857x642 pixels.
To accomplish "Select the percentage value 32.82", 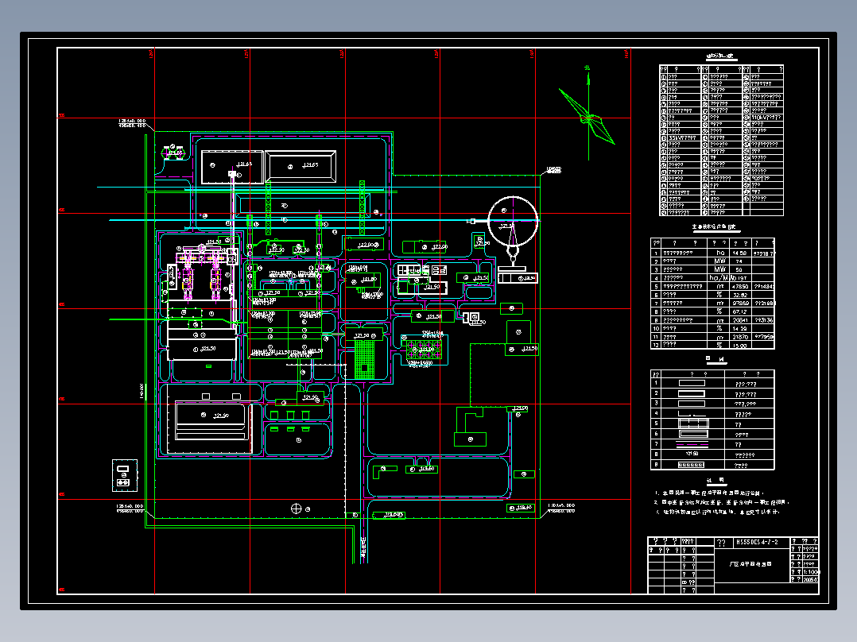I will pos(740,295).
